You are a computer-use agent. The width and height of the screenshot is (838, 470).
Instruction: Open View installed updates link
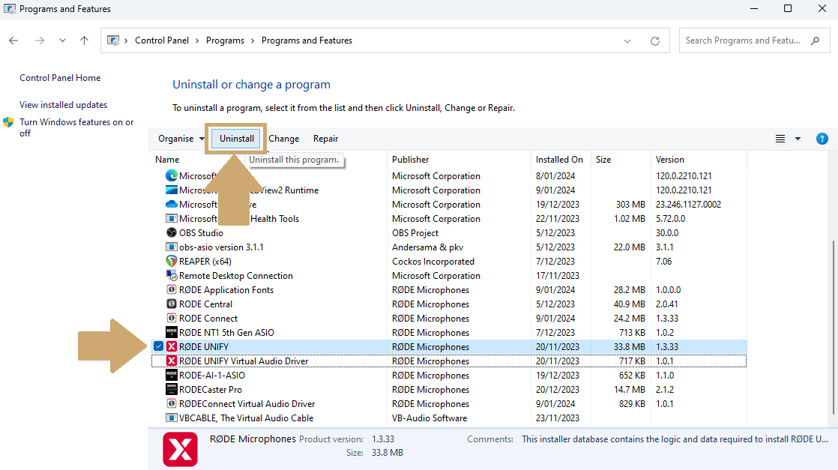click(x=63, y=105)
